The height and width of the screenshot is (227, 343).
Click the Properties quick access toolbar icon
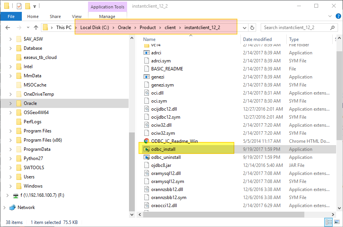(19, 6)
